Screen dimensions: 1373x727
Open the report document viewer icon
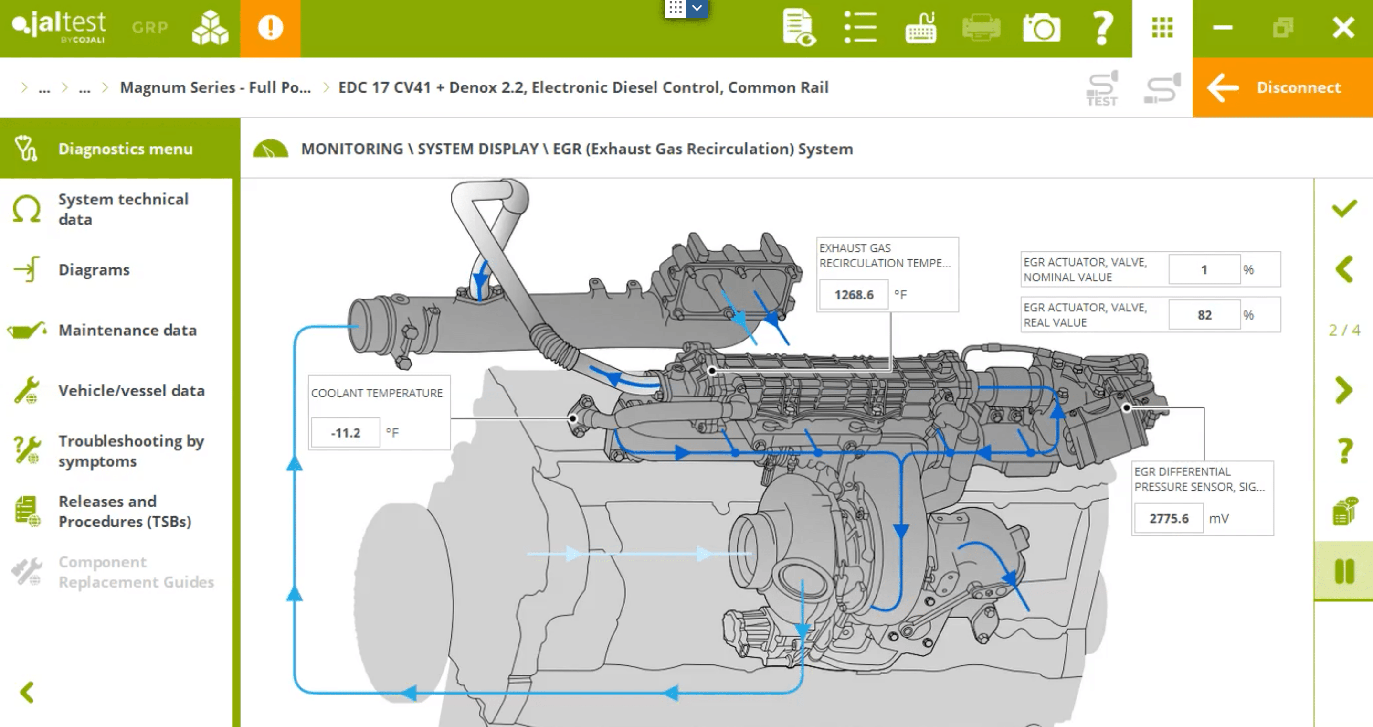(x=798, y=28)
